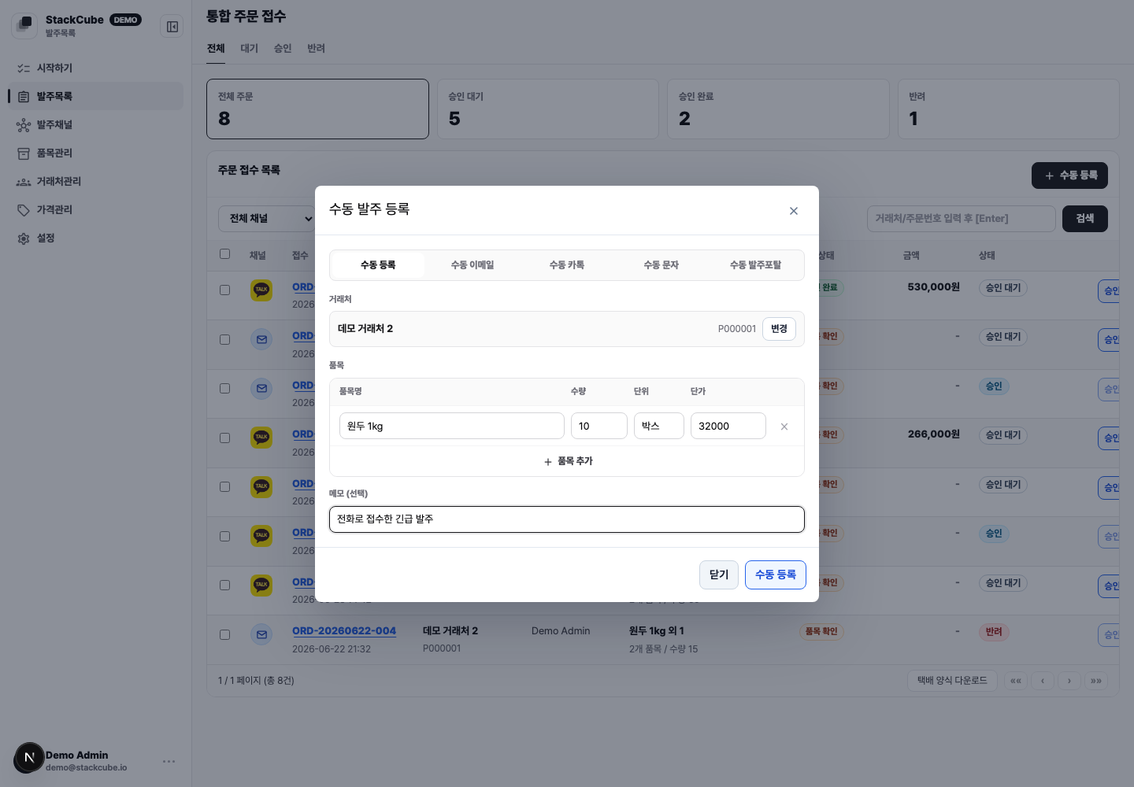Go to next page › button

[x=1069, y=681]
